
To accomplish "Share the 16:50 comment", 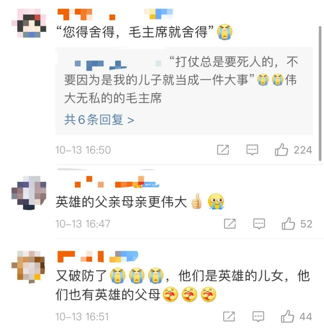I will (223, 150).
